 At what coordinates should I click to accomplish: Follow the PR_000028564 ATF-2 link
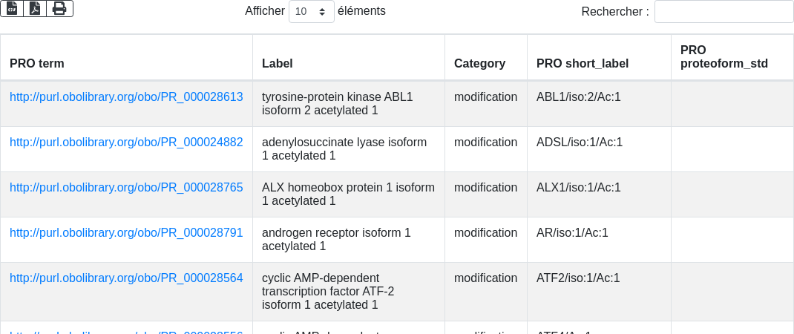click(126, 278)
